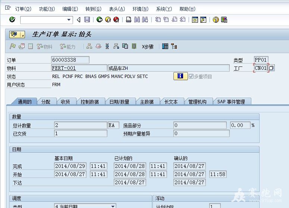Click the sequence structure icon after 能力

click(x=89, y=46)
